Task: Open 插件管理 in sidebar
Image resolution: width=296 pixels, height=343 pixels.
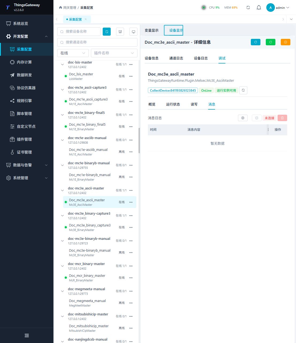Action: click(x=27, y=139)
